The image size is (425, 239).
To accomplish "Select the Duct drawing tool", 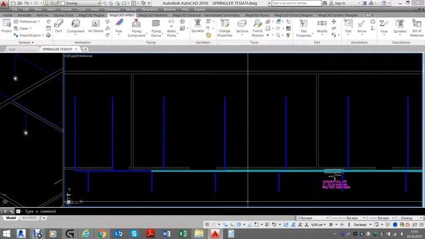I will (x=58, y=27).
